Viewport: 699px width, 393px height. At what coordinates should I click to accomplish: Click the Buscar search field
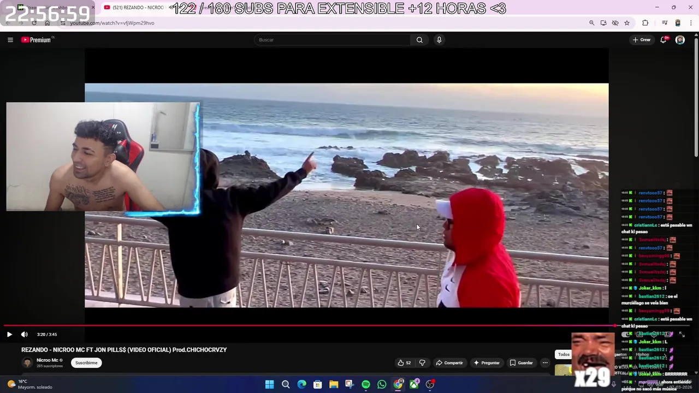click(x=332, y=40)
